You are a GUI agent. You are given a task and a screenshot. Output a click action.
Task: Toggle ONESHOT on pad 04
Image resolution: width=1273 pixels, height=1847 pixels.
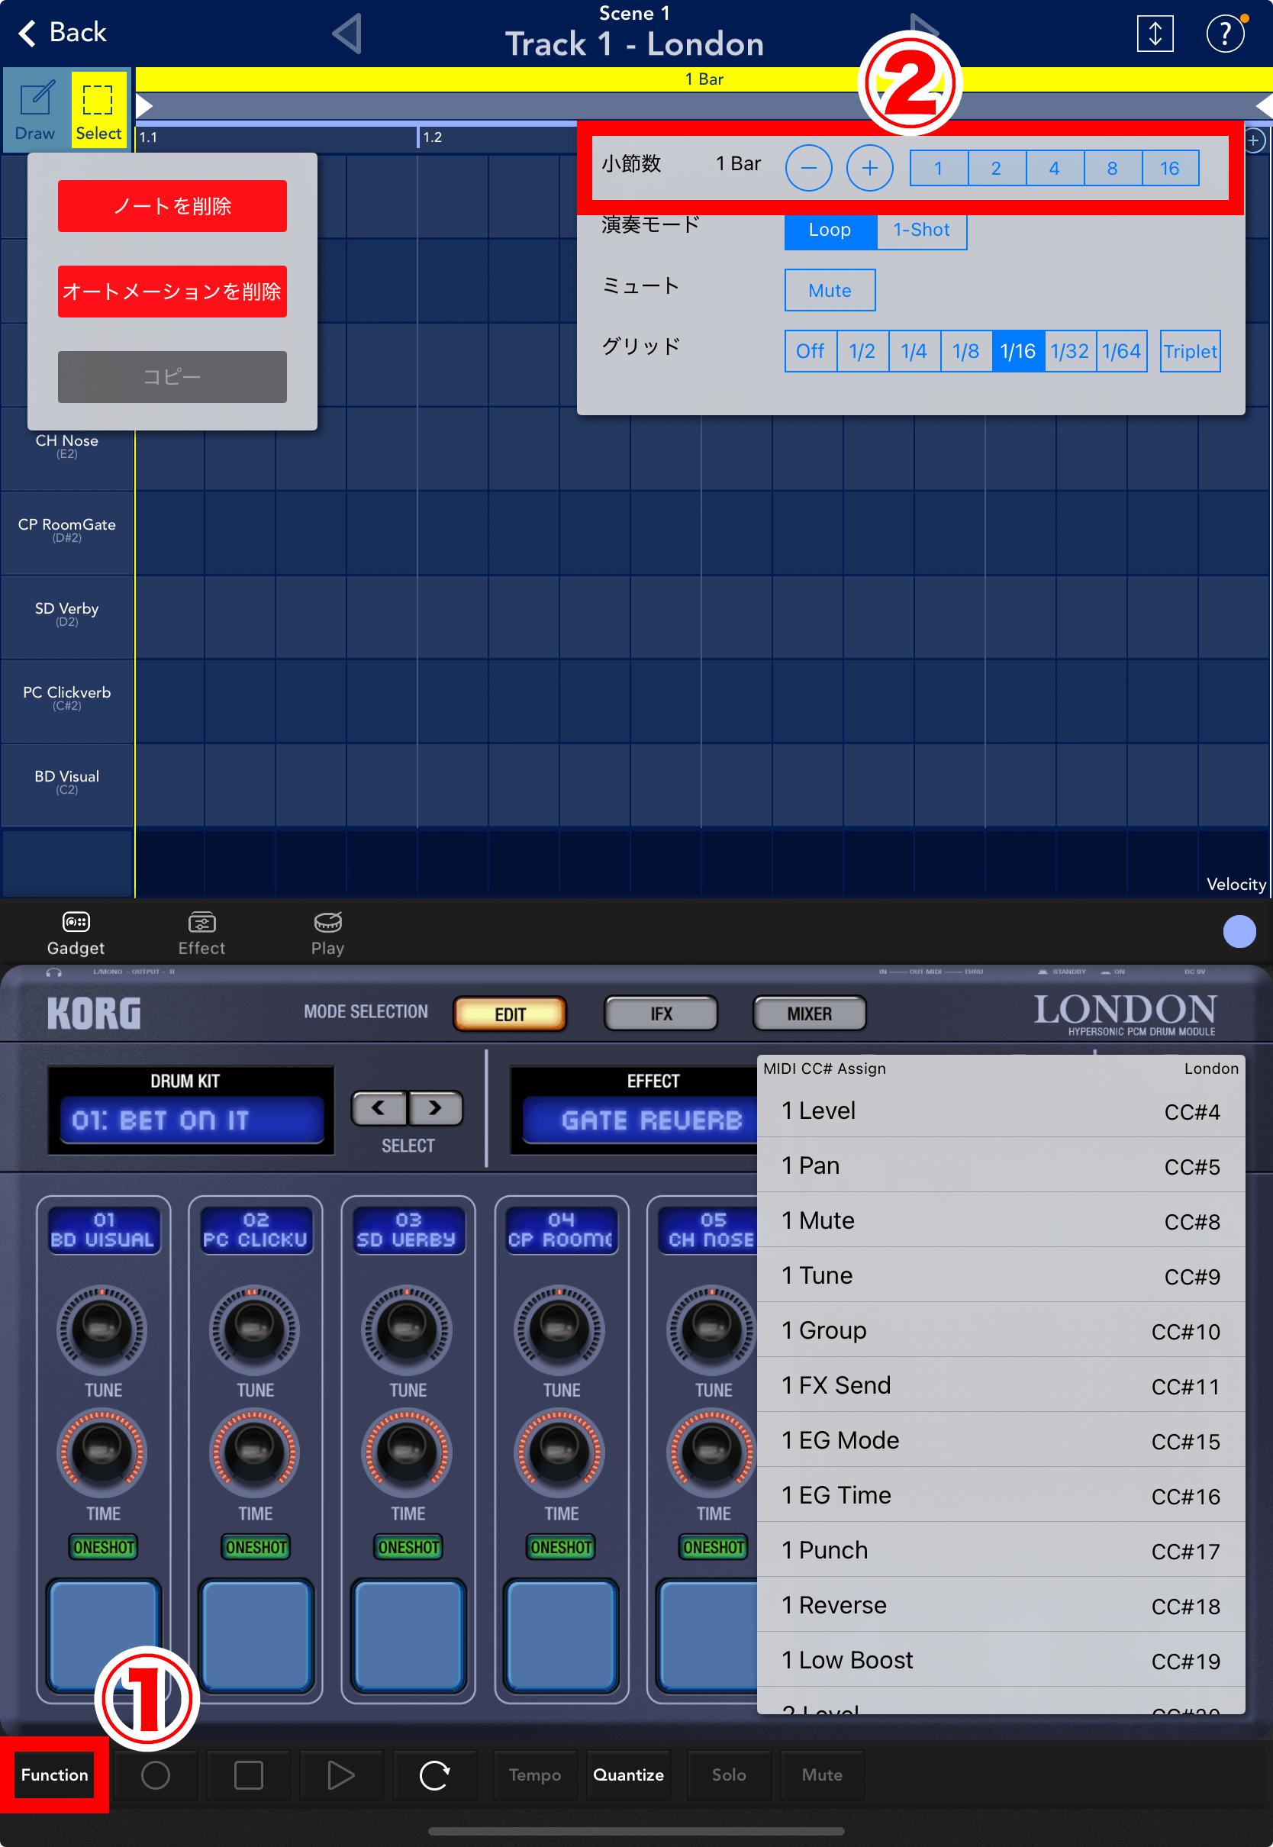562,1547
